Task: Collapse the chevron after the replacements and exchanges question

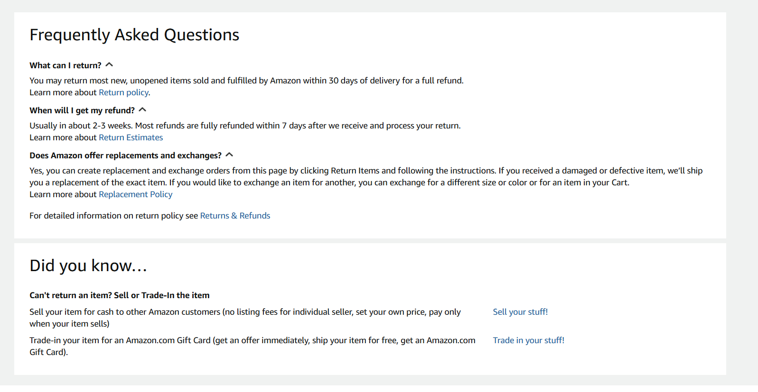Action: [x=230, y=155]
